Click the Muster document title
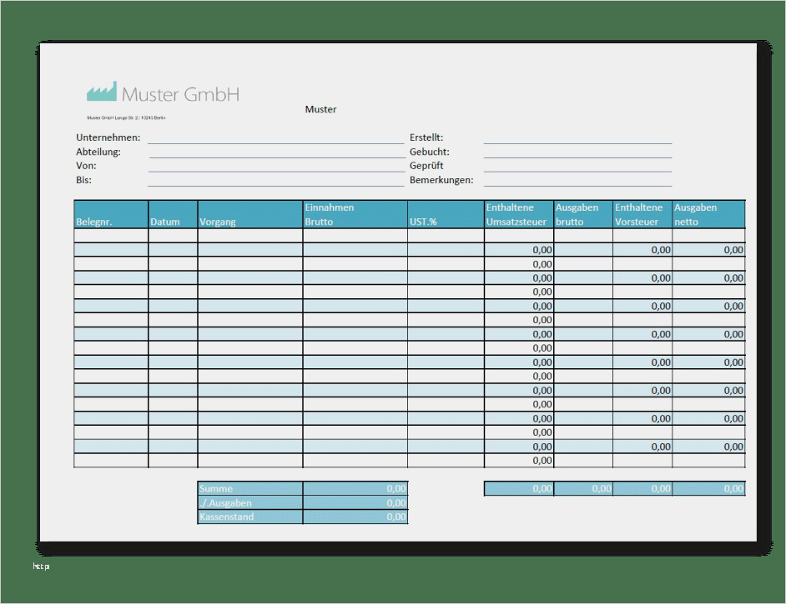Screen dimensions: 786x604 pyautogui.click(x=320, y=109)
